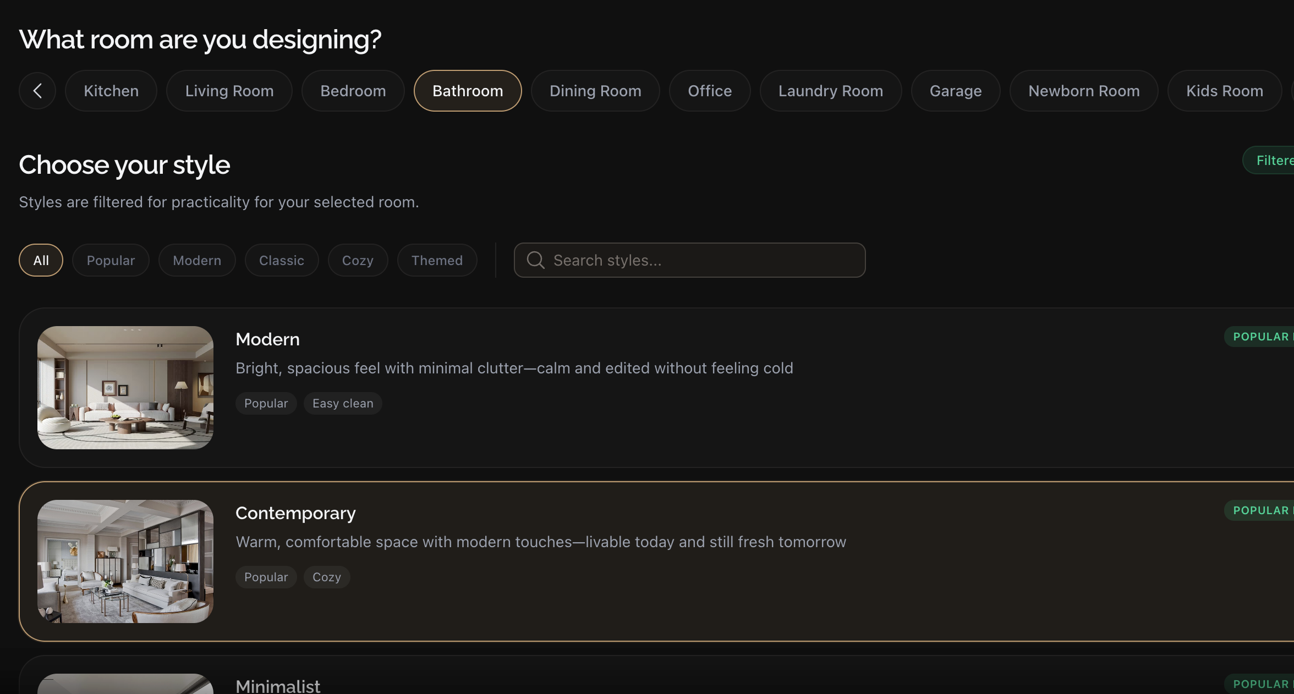Choose Office as the room

pos(709,91)
